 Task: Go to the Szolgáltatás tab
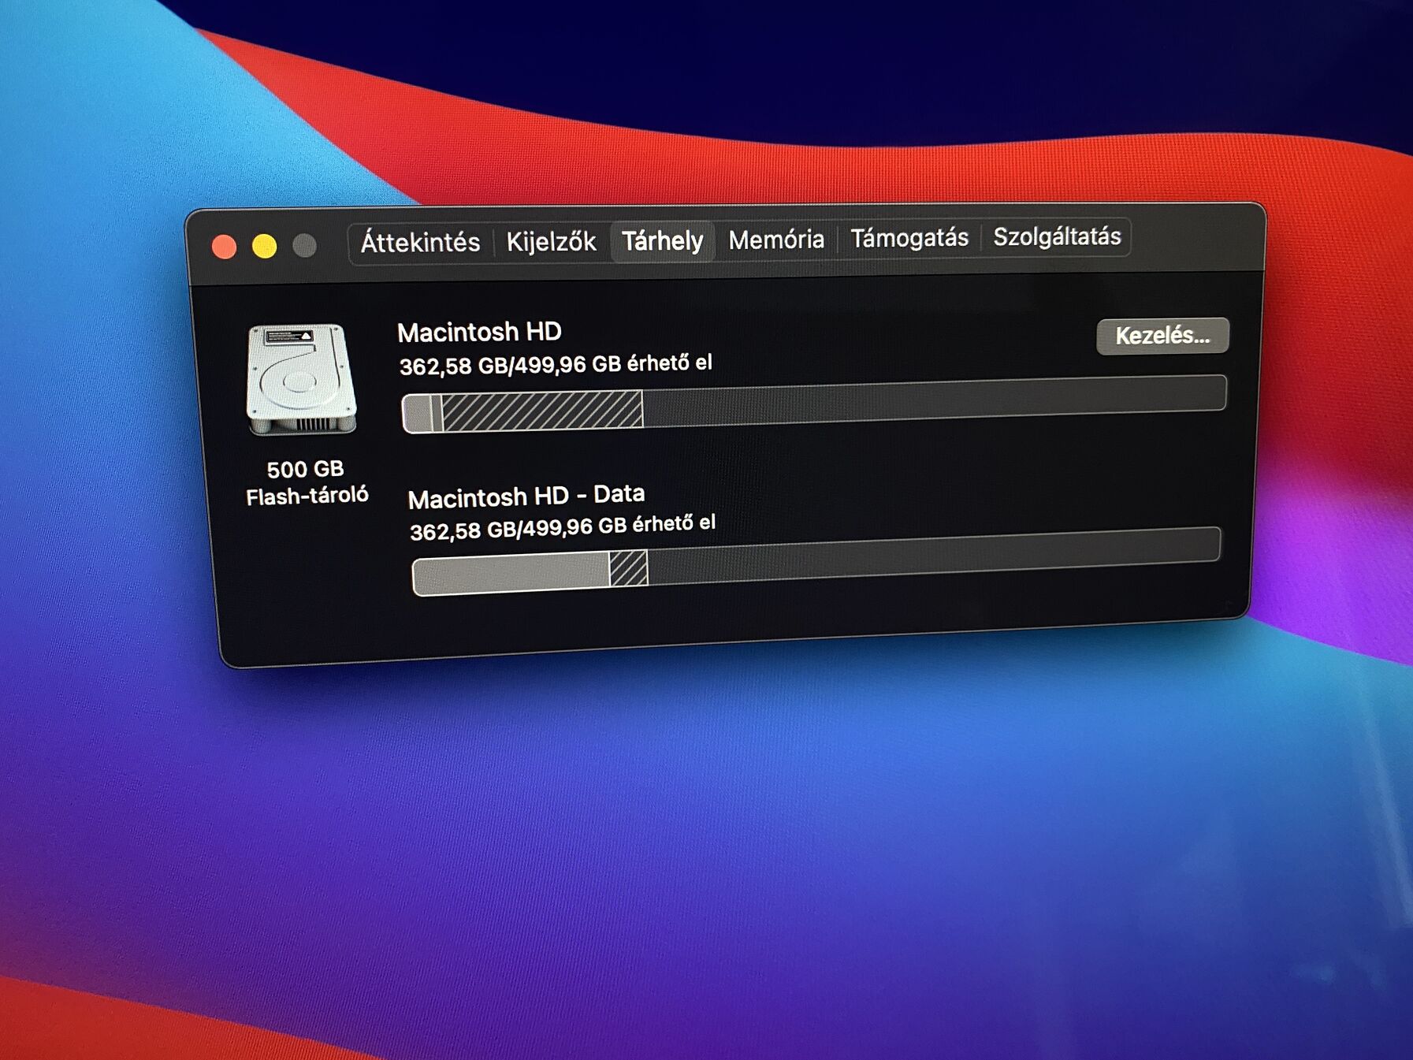coord(1057,236)
